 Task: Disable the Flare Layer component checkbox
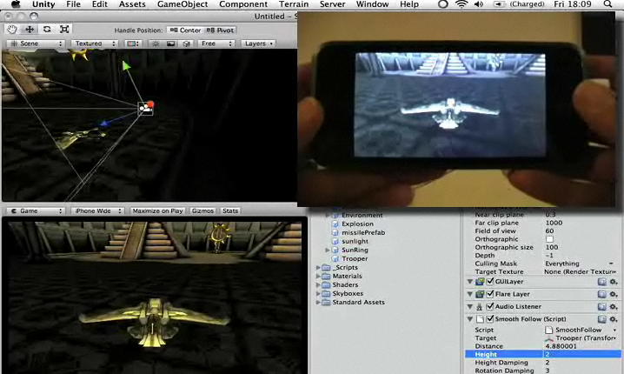coord(490,294)
